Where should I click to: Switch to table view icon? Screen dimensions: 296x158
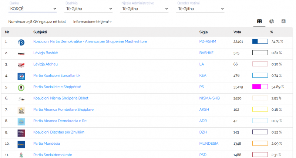coord(259,21)
